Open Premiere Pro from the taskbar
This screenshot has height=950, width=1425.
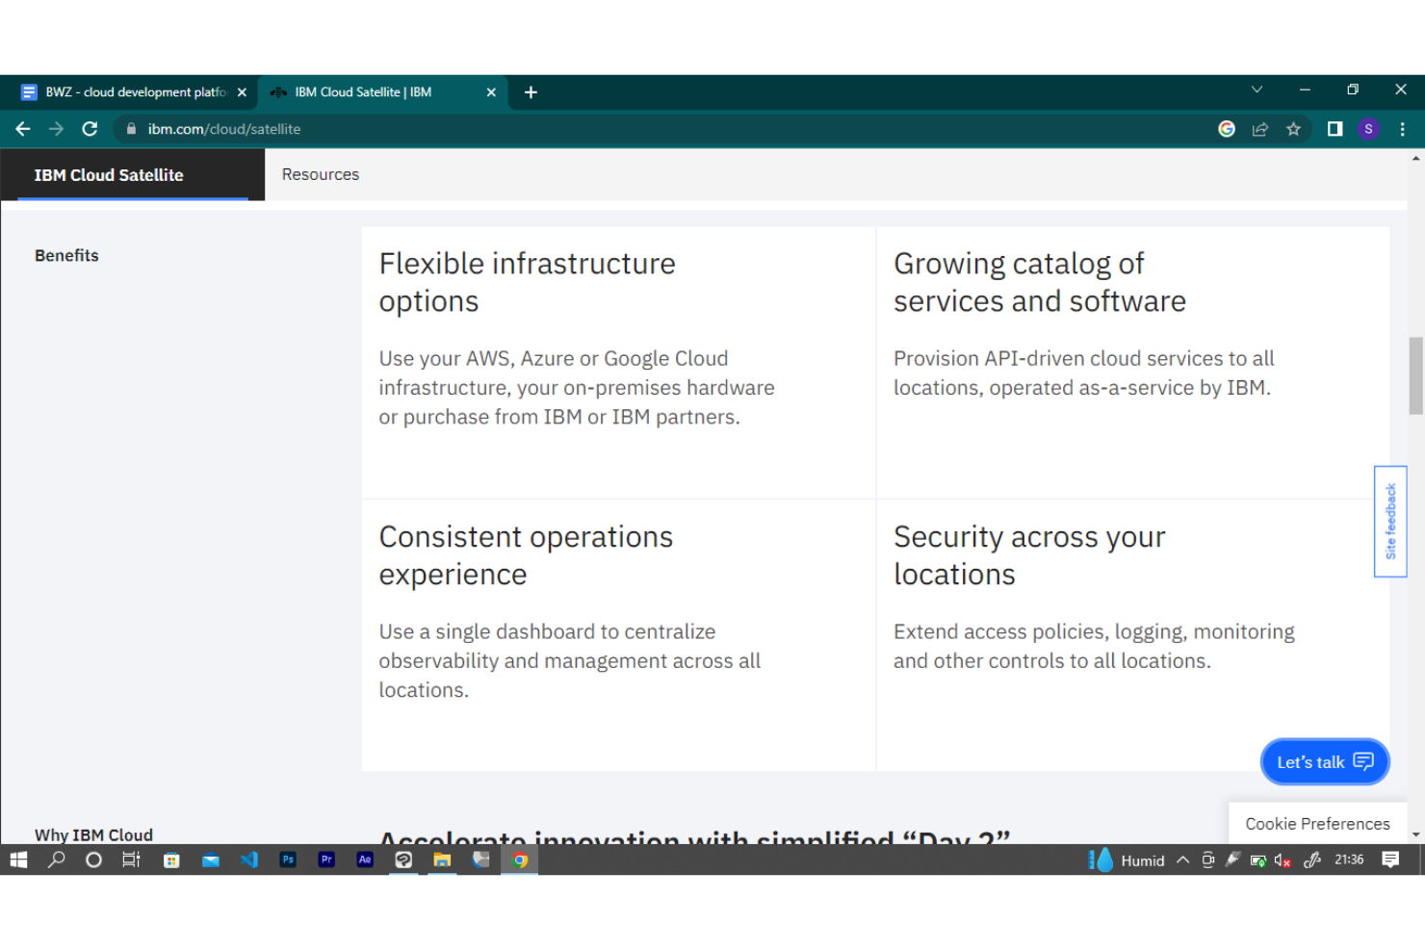pos(326,860)
